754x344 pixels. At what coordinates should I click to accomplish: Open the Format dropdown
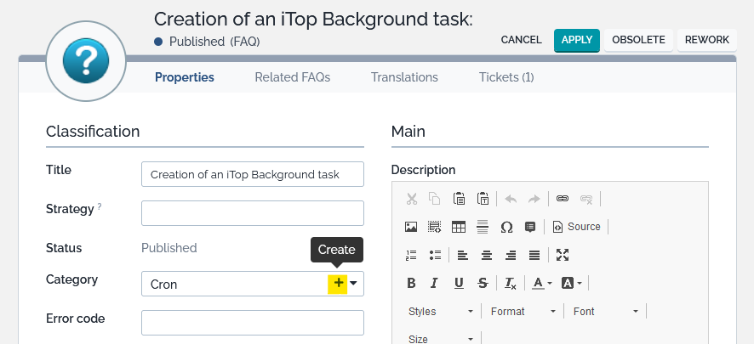coord(523,312)
